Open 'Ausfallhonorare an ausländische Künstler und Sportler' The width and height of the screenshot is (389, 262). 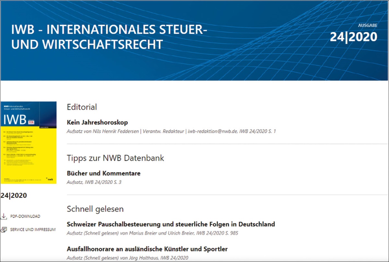[147, 249]
